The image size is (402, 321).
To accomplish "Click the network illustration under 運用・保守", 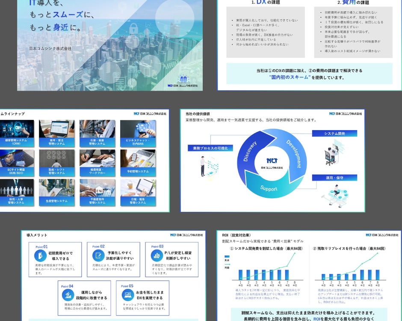I will (x=336, y=196).
